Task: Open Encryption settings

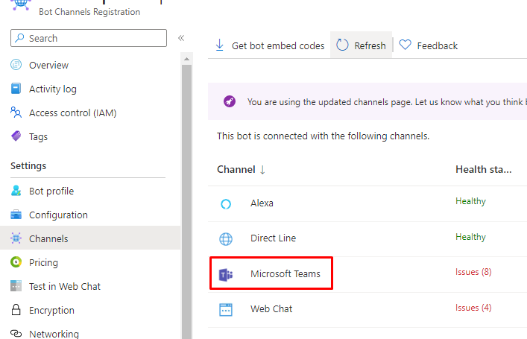Action: (51, 311)
